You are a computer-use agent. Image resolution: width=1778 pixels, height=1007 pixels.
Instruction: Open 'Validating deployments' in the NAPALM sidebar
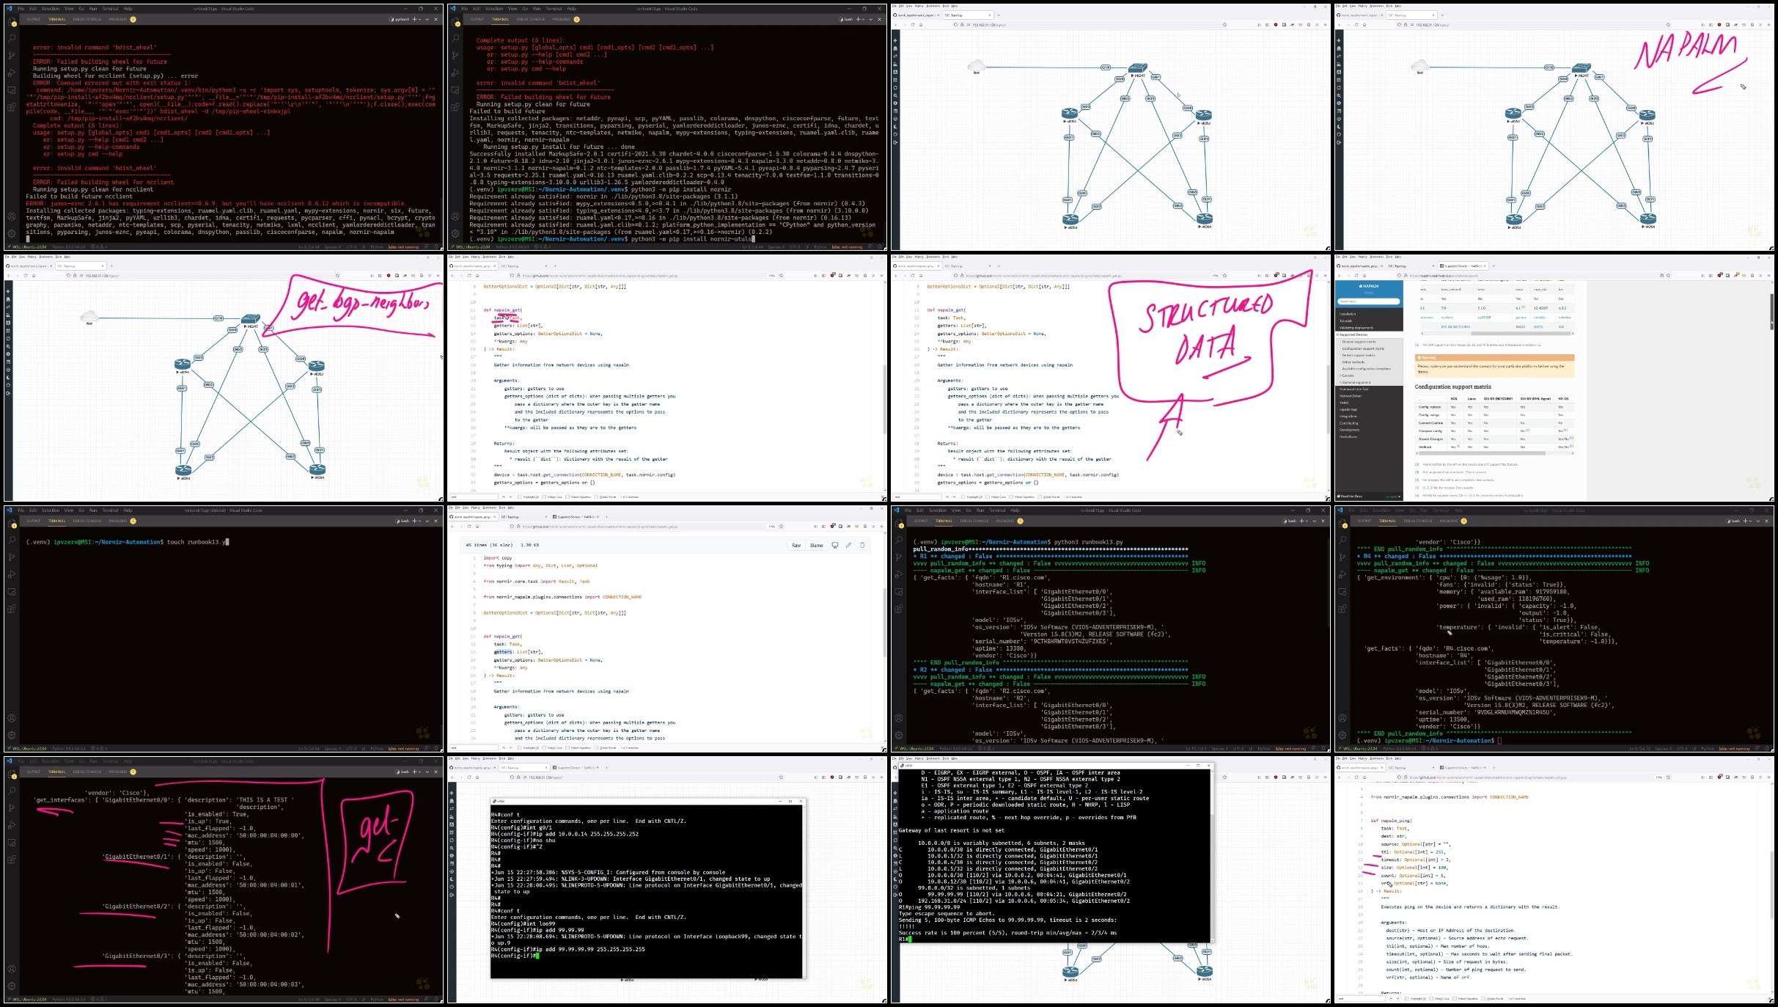1356,328
